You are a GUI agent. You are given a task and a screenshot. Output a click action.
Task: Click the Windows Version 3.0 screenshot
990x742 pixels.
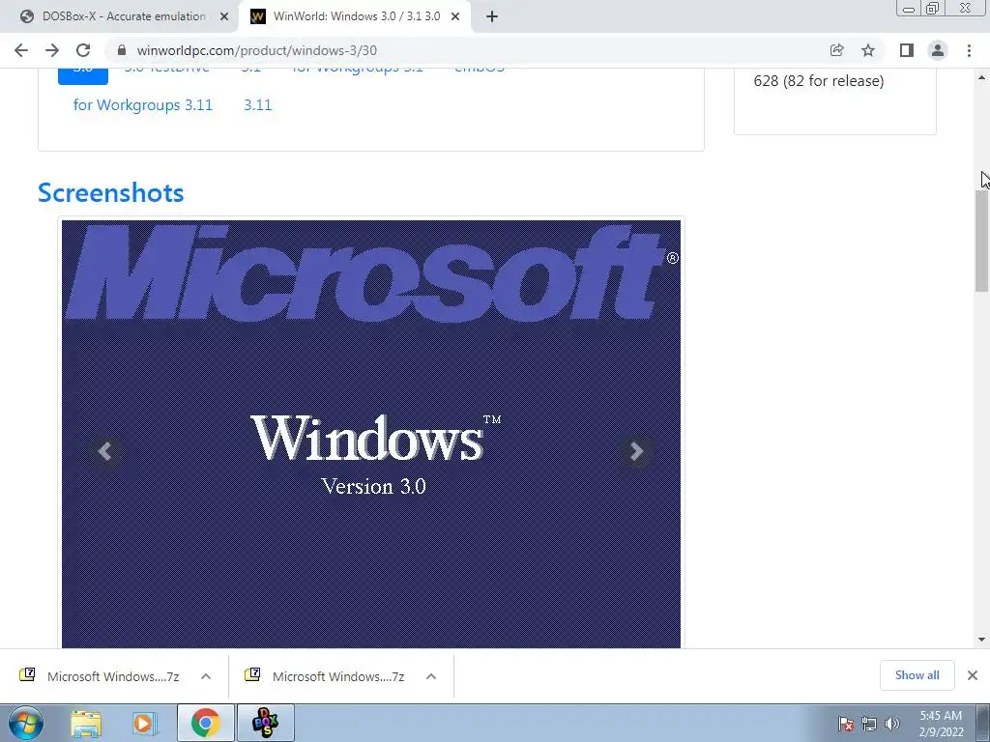pyautogui.click(x=371, y=434)
